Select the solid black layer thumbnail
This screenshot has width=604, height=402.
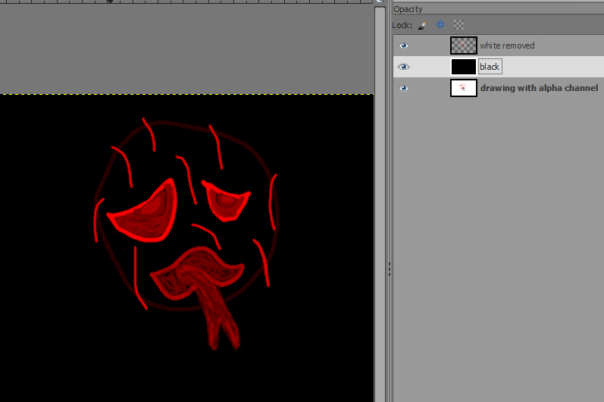463,67
